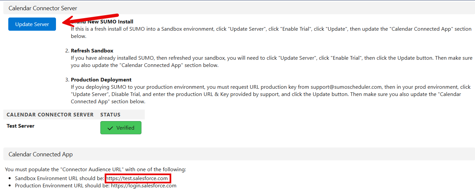The image size is (475, 189).
Task: Click the https://test.salesforce.com sandbox URL
Action: [x=137, y=178]
